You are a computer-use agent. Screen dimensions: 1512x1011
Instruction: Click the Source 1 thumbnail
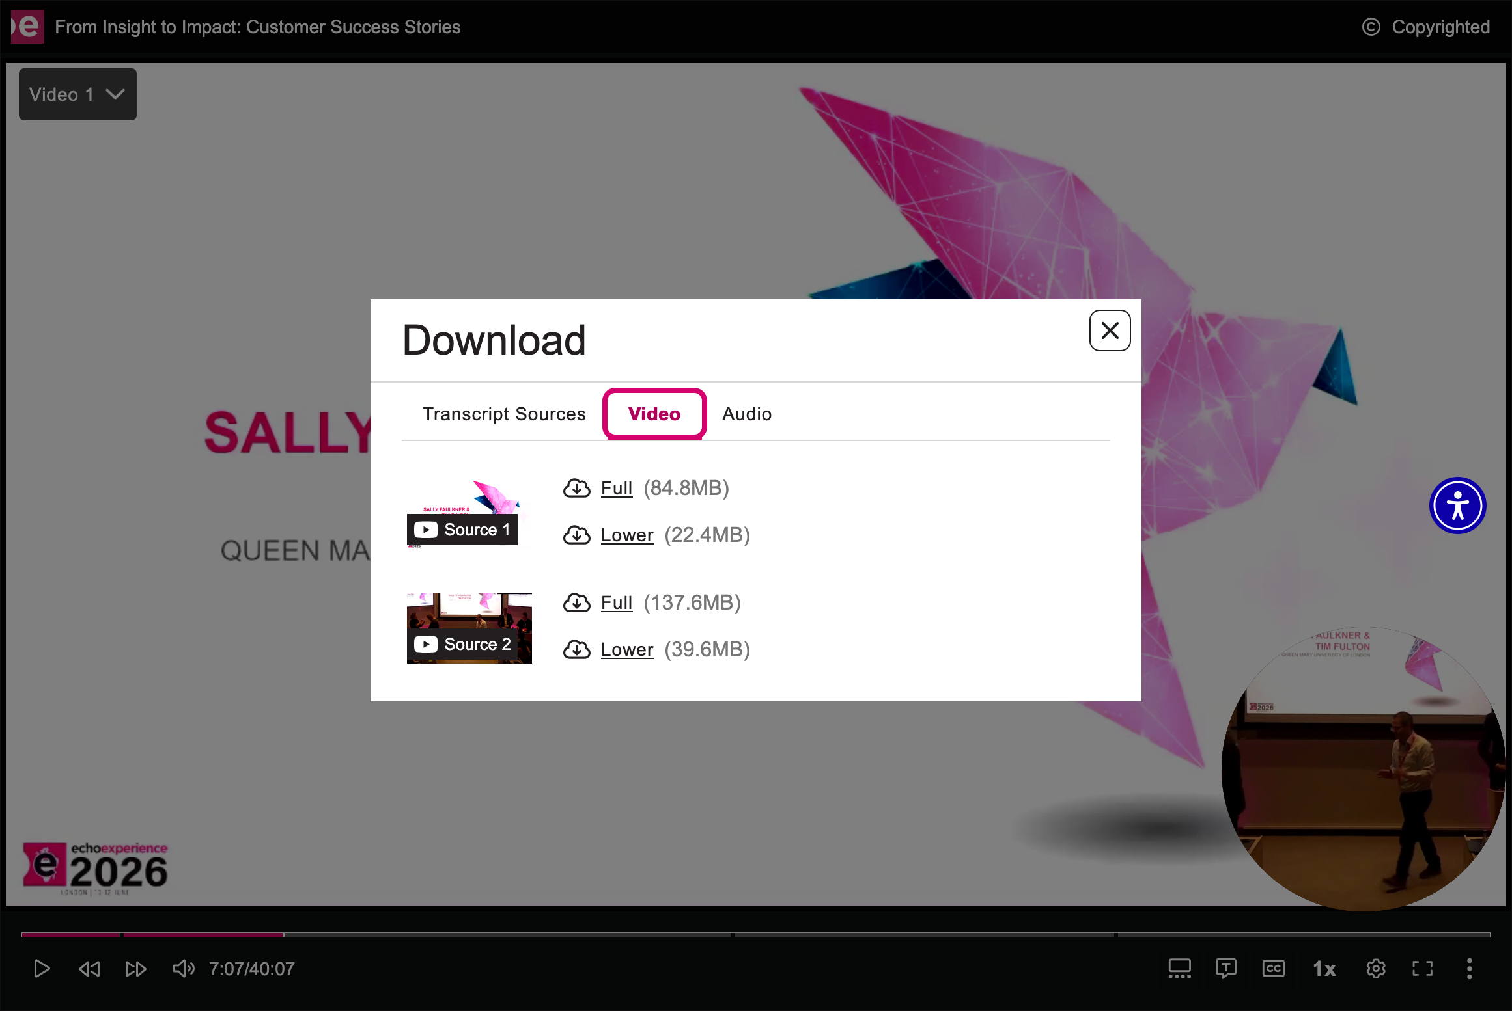[469, 514]
